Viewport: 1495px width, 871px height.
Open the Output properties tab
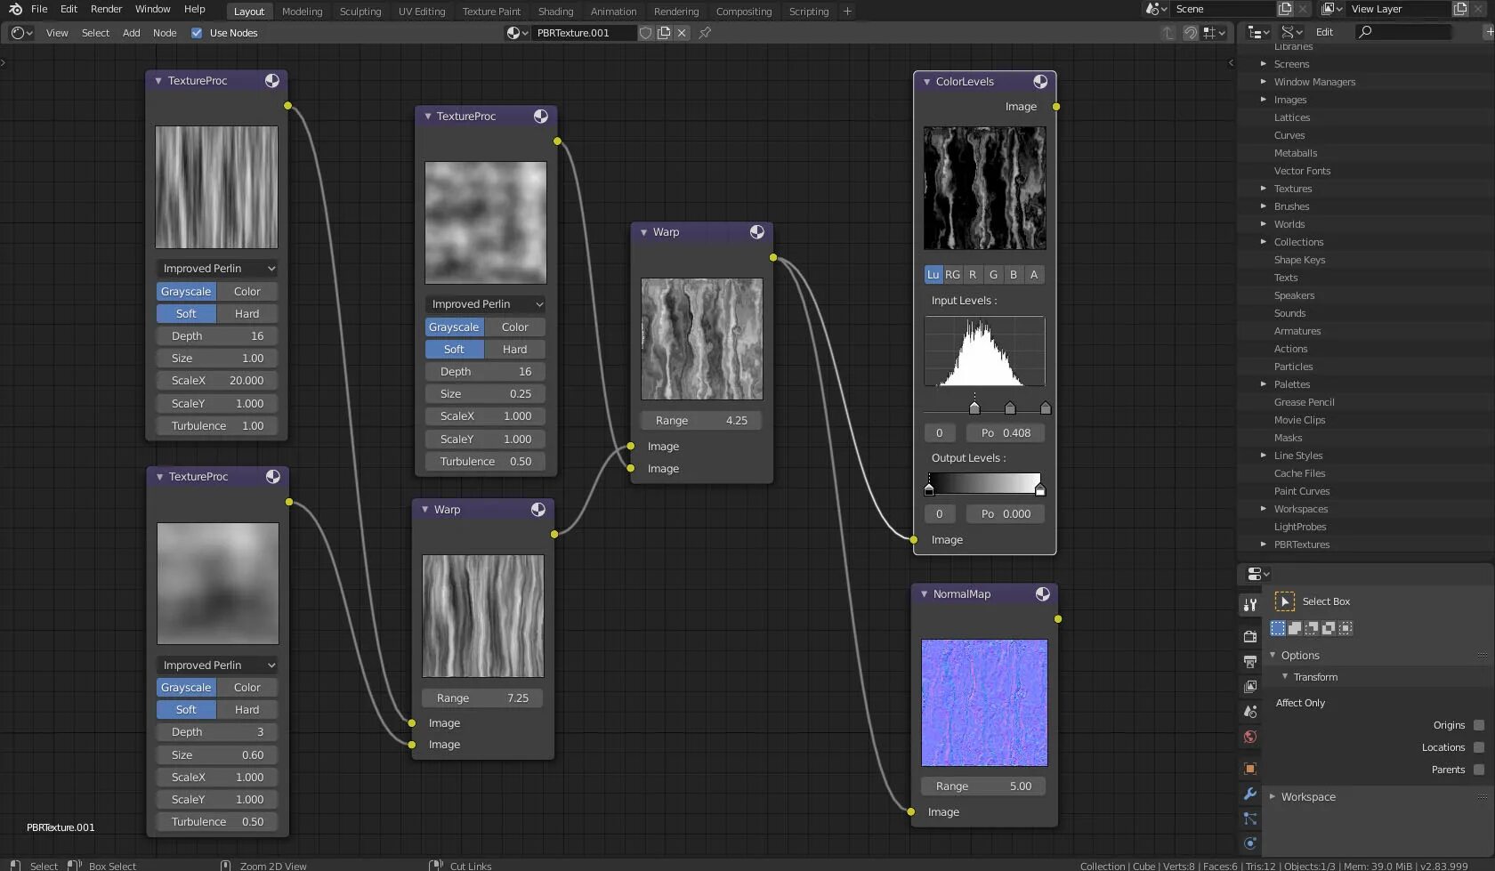coord(1250,661)
